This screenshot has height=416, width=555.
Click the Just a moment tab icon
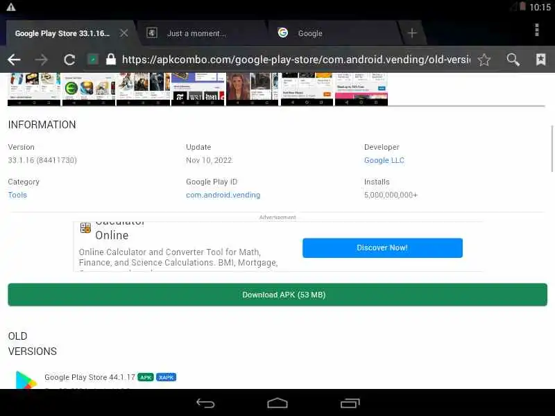pos(152,33)
